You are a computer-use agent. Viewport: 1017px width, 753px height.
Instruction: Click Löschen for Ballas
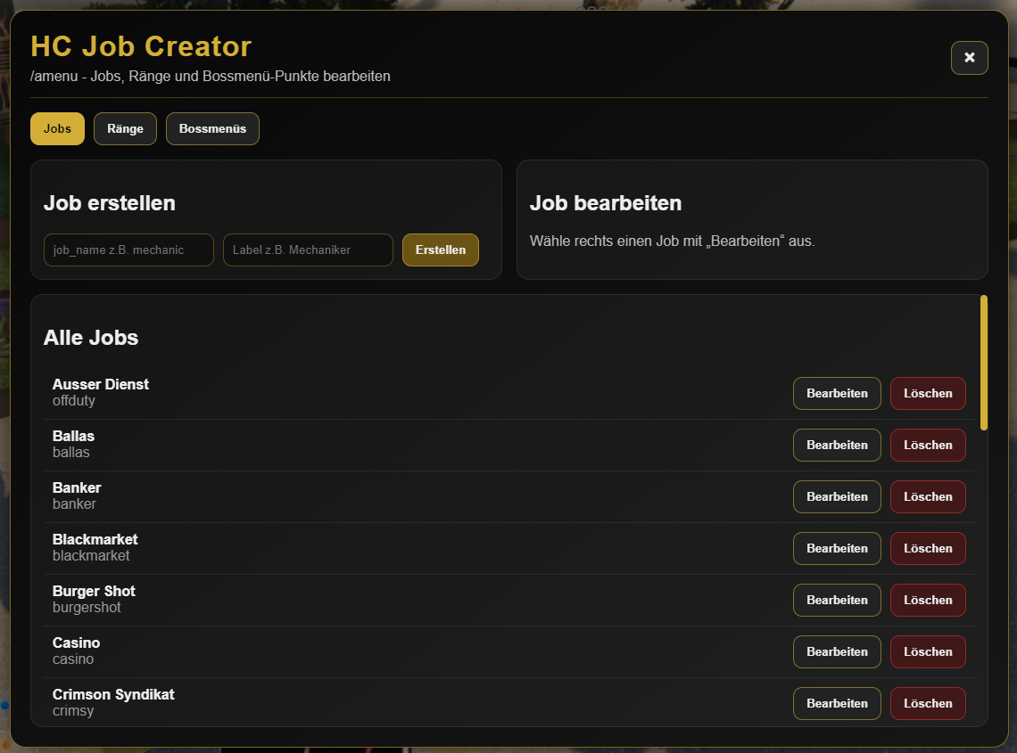pos(928,446)
